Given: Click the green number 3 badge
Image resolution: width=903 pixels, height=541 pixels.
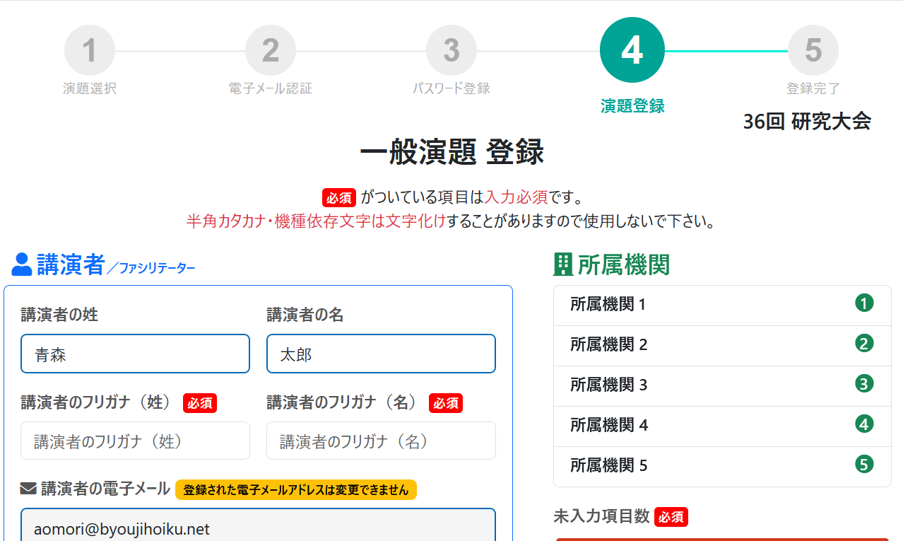Looking at the screenshot, I should 864,384.
